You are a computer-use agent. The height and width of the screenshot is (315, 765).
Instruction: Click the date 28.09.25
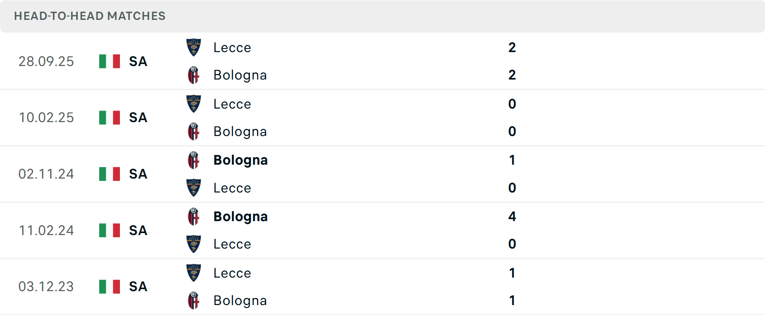[46, 62]
